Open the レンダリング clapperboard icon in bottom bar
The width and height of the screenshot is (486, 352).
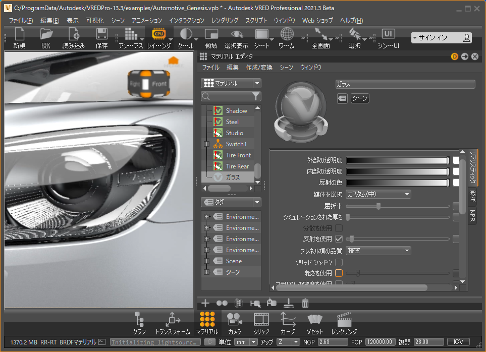coord(344,319)
